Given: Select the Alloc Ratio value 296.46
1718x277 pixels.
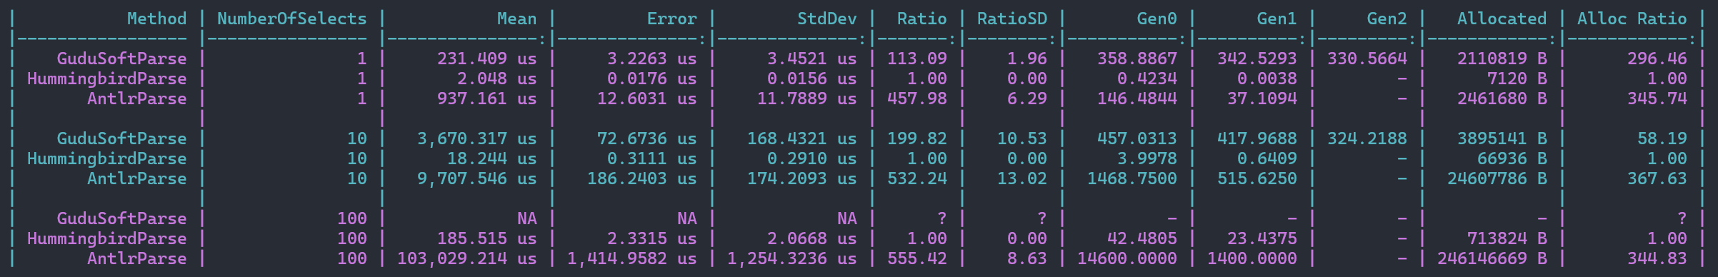Looking at the screenshot, I should 1657,59.
